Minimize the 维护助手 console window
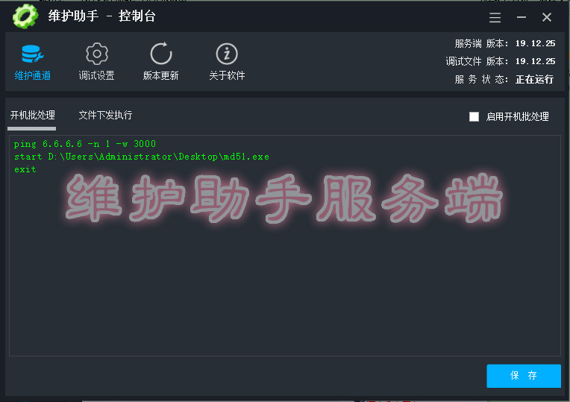Viewport: 570px width, 402px height. 522,17
